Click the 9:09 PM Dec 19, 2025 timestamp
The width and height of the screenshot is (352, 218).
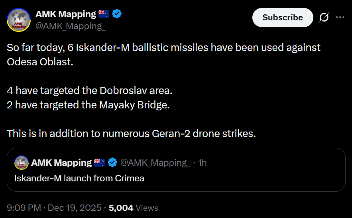coord(55,208)
